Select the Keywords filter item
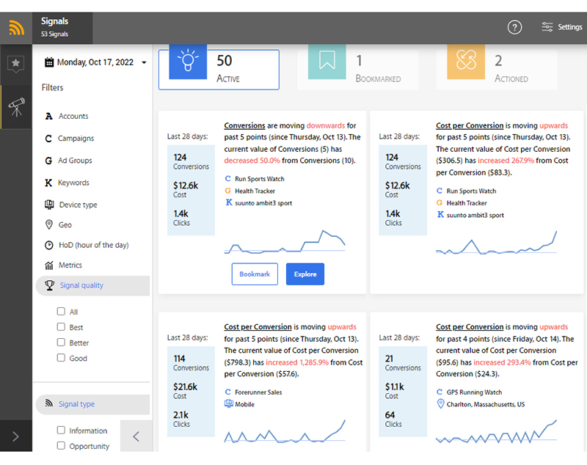 point(73,183)
